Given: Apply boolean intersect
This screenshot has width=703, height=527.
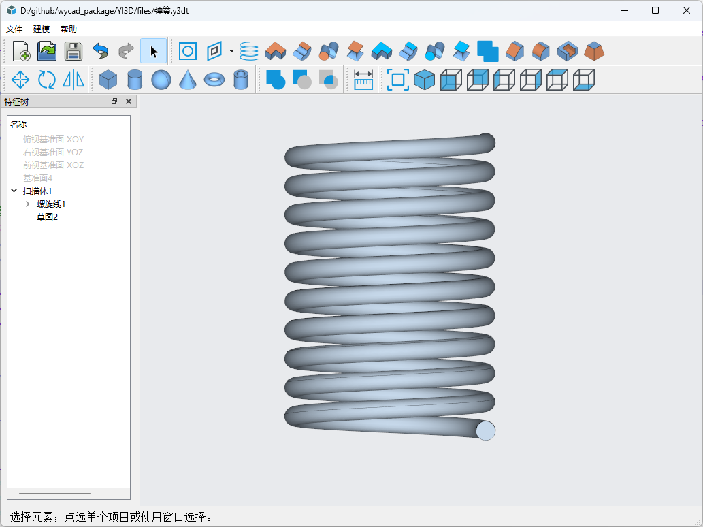Looking at the screenshot, I should coord(329,80).
